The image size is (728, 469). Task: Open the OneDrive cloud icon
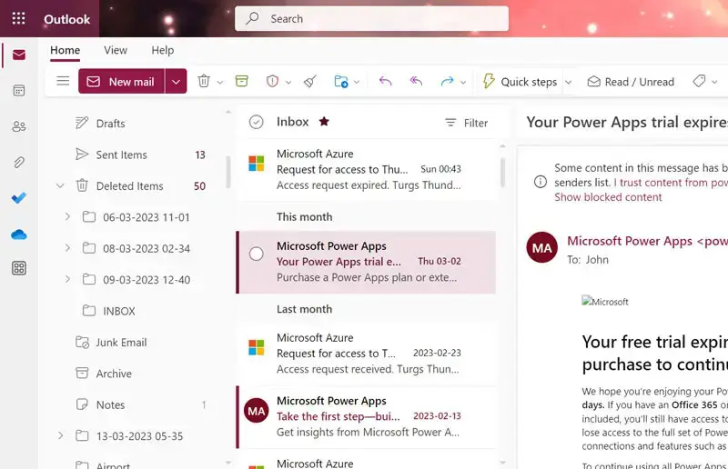pos(19,234)
